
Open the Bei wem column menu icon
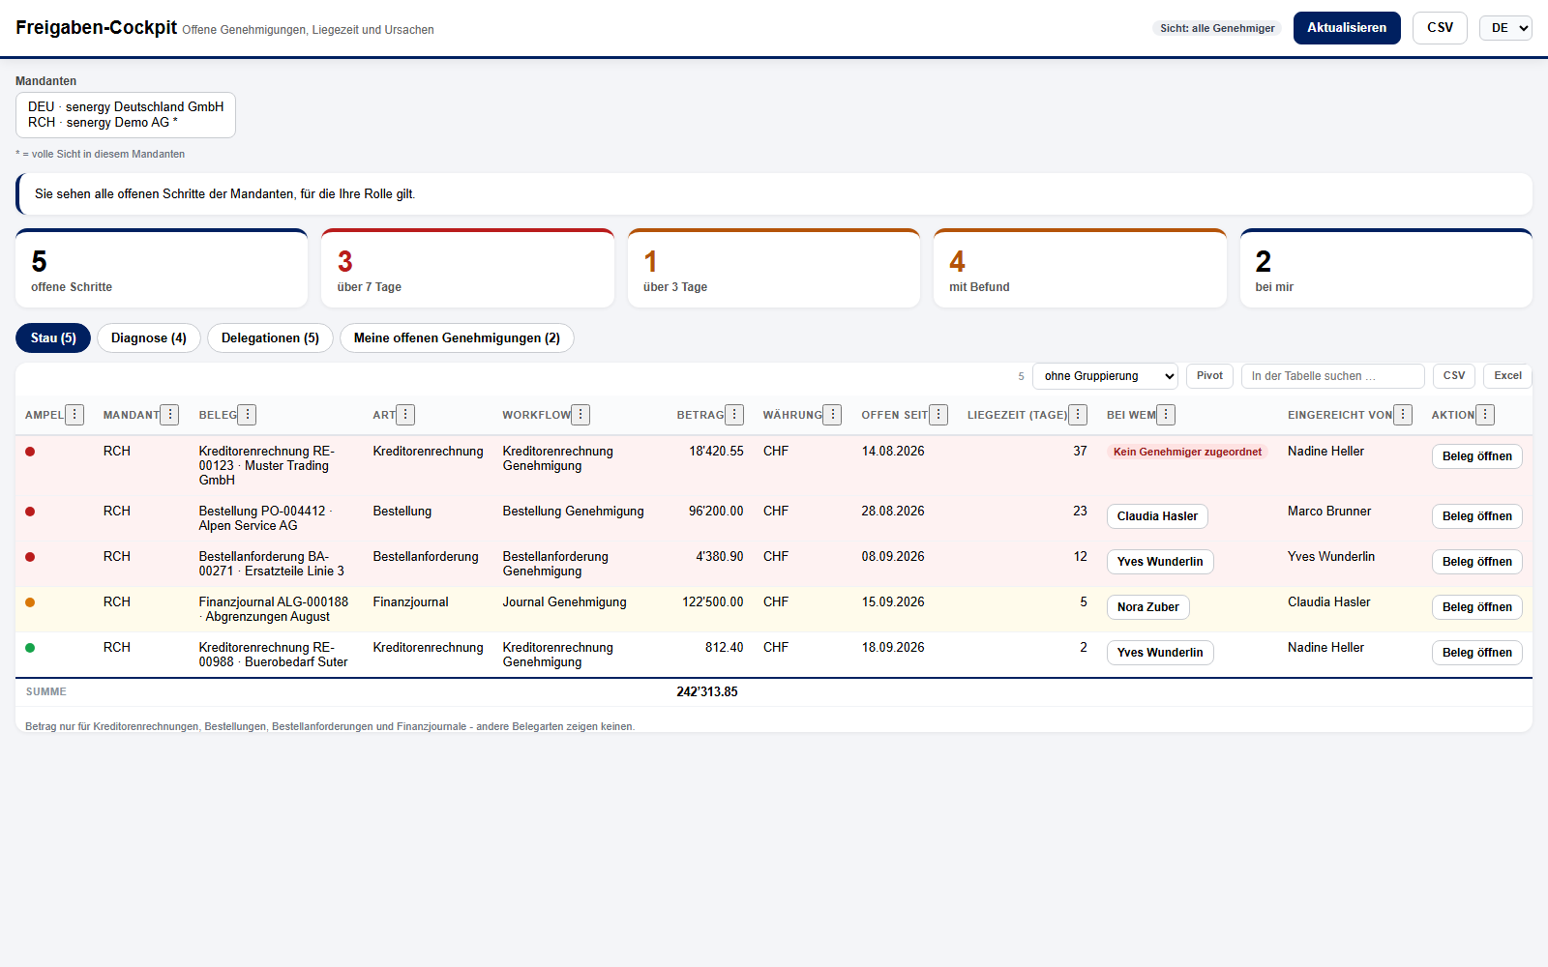coord(1166,415)
